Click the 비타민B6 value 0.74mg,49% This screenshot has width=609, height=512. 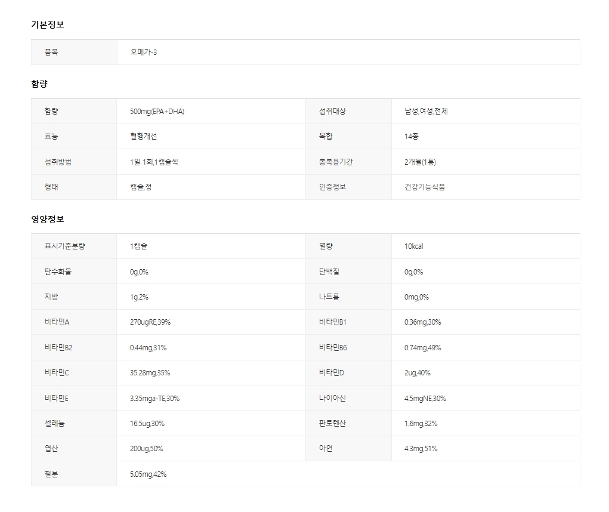click(422, 348)
